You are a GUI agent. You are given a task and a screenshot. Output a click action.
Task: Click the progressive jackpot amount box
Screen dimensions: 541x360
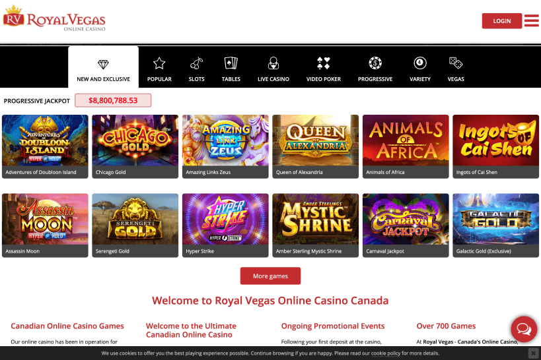pyautogui.click(x=113, y=101)
